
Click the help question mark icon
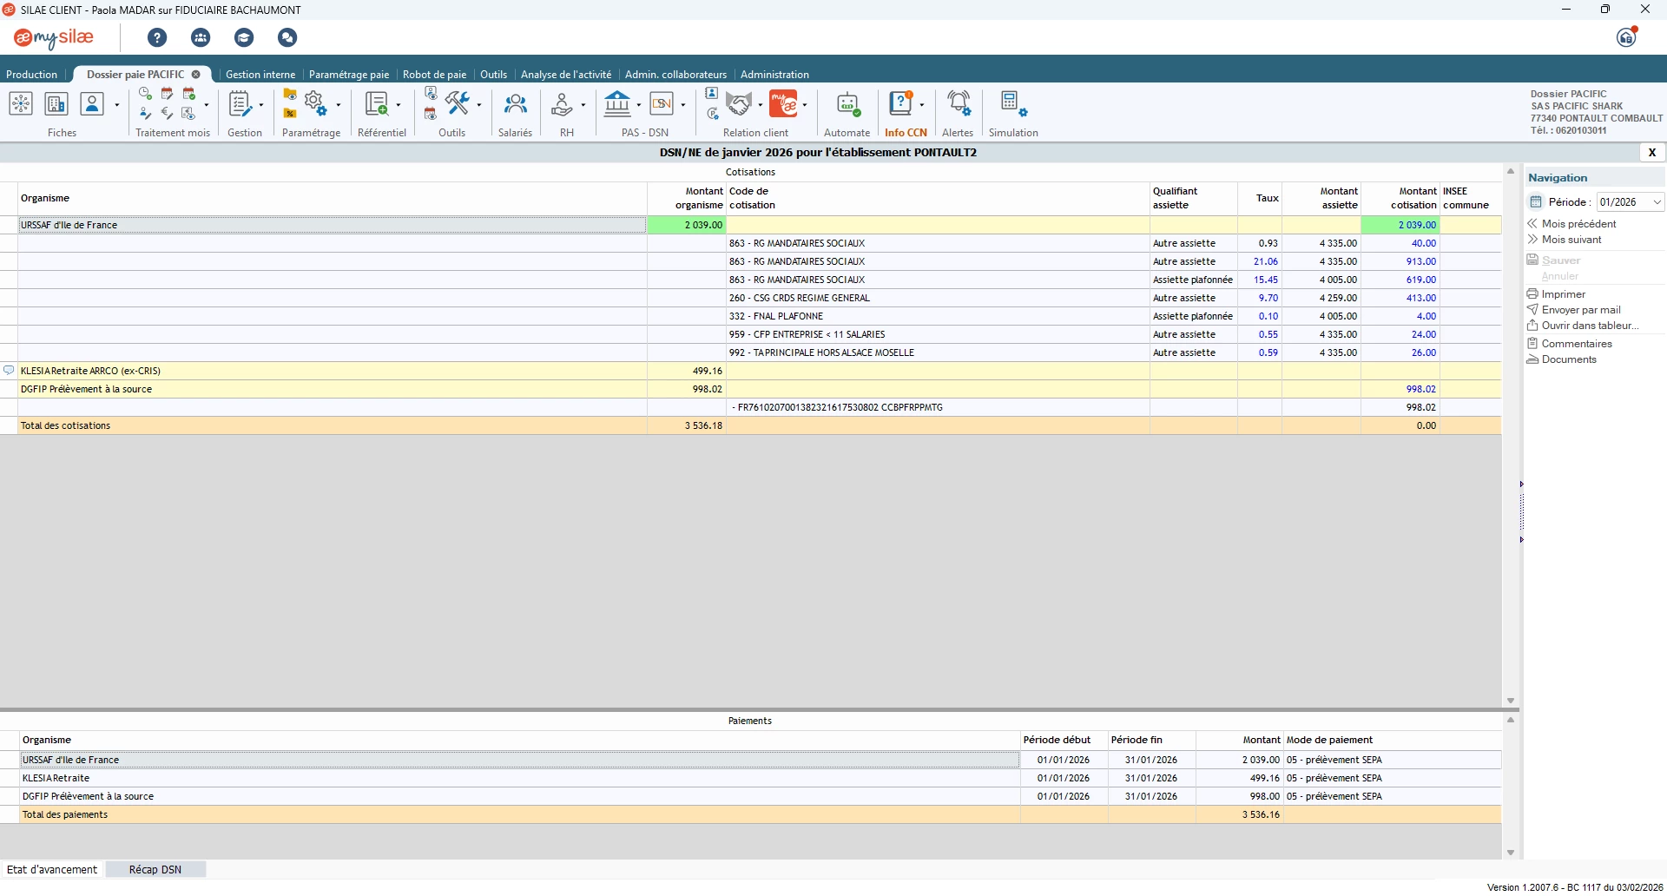[x=157, y=37]
